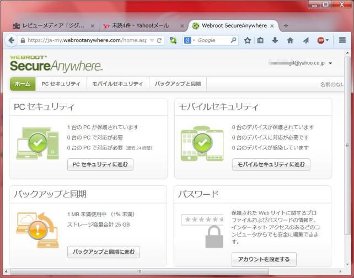Reload the page with refresh icon
The width and height of the screenshot is (354, 278).
[159, 40]
